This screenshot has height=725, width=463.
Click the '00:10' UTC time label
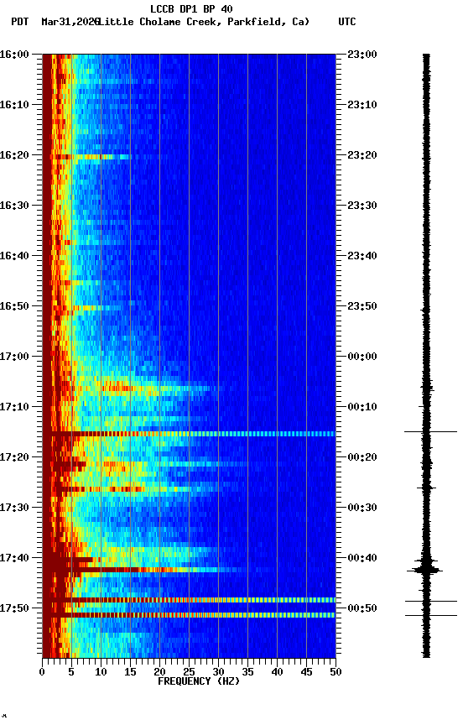[362, 407]
